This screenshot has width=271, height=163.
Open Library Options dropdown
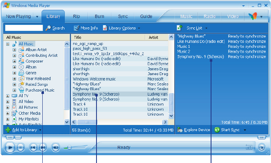[x=121, y=28]
